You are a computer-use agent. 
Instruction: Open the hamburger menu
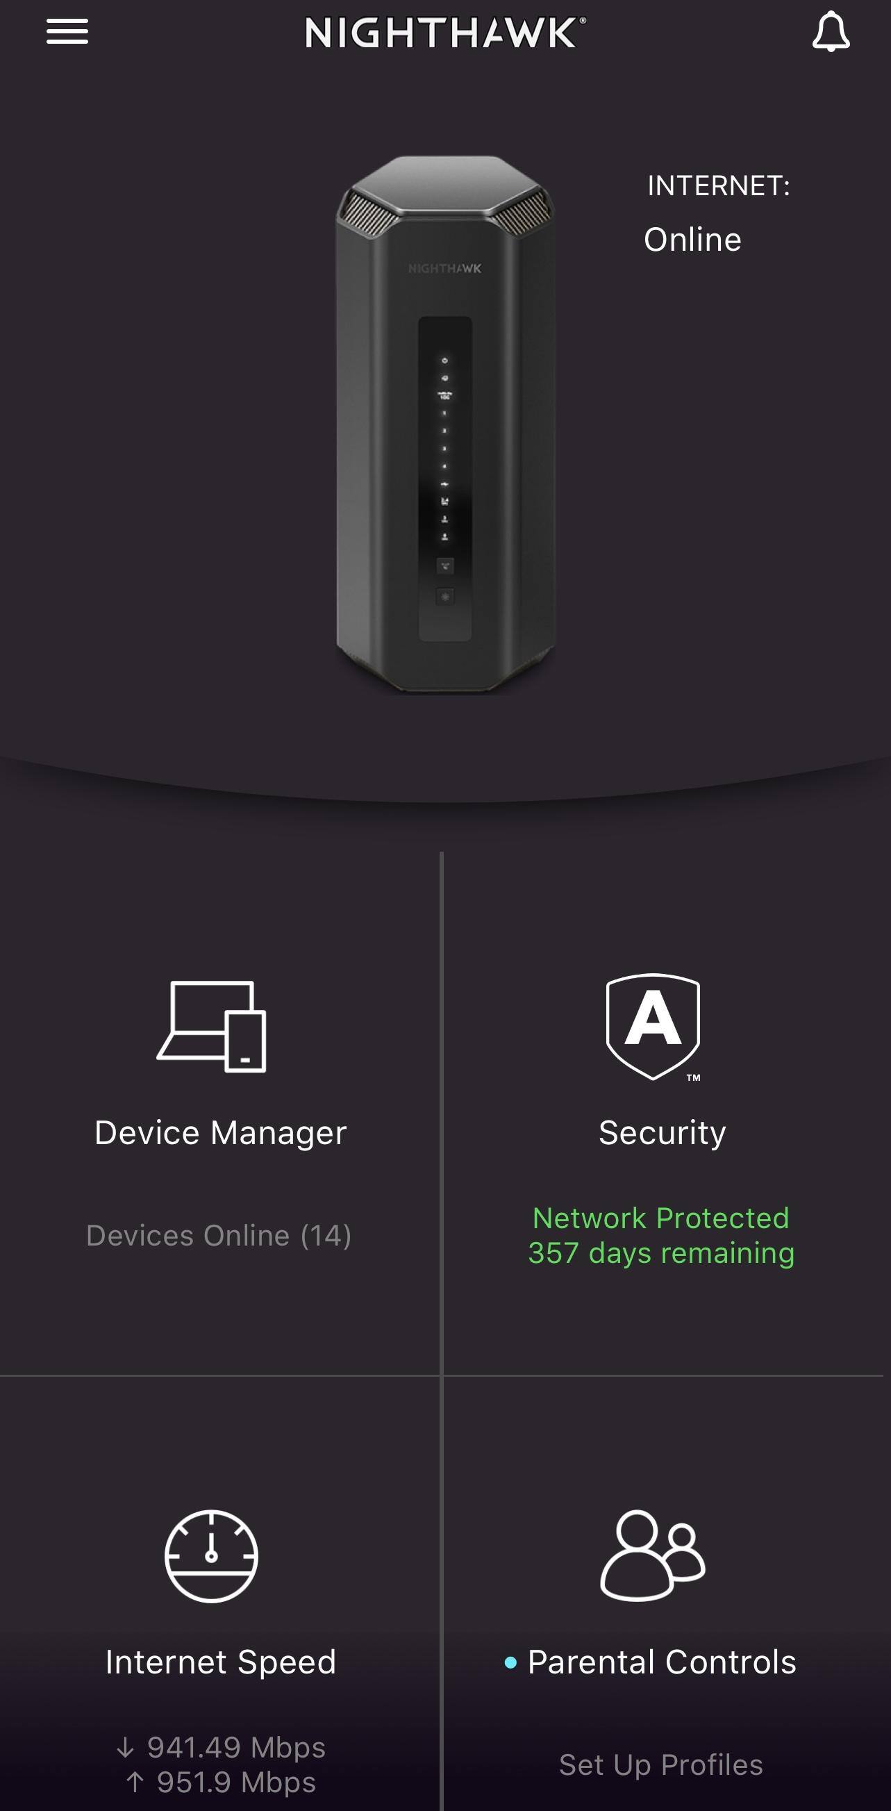coord(67,32)
